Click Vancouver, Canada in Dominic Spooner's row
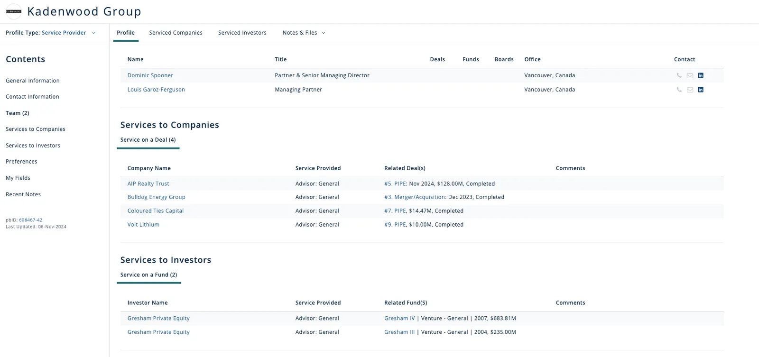Image resolution: width=759 pixels, height=357 pixels. tap(549, 75)
